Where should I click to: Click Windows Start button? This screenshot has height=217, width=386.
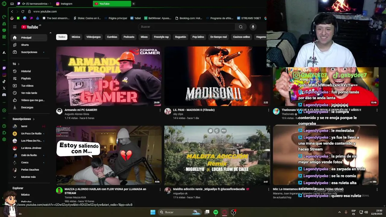[x=153, y=212]
